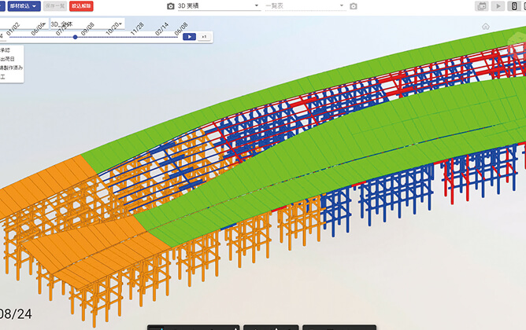Expand the 3D 実績 view dropdown
The image size is (526, 330).
219,6
